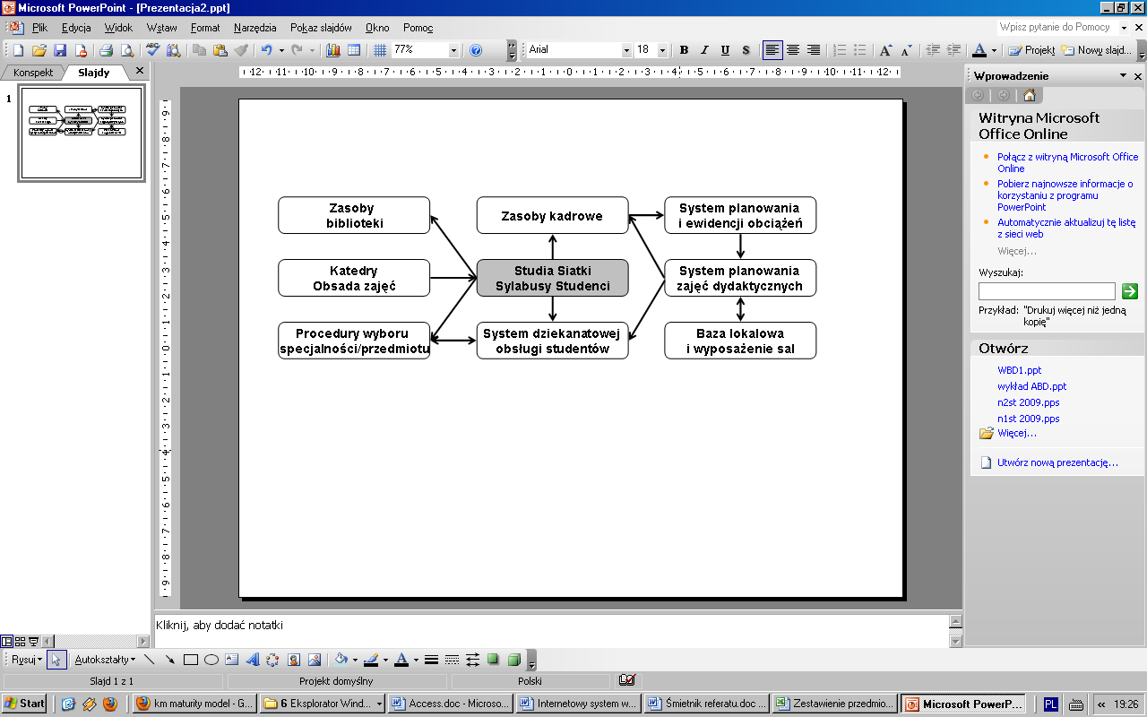This screenshot has width=1147, height=717.
Task: Click the Open file folder icon
Action: coord(39,50)
